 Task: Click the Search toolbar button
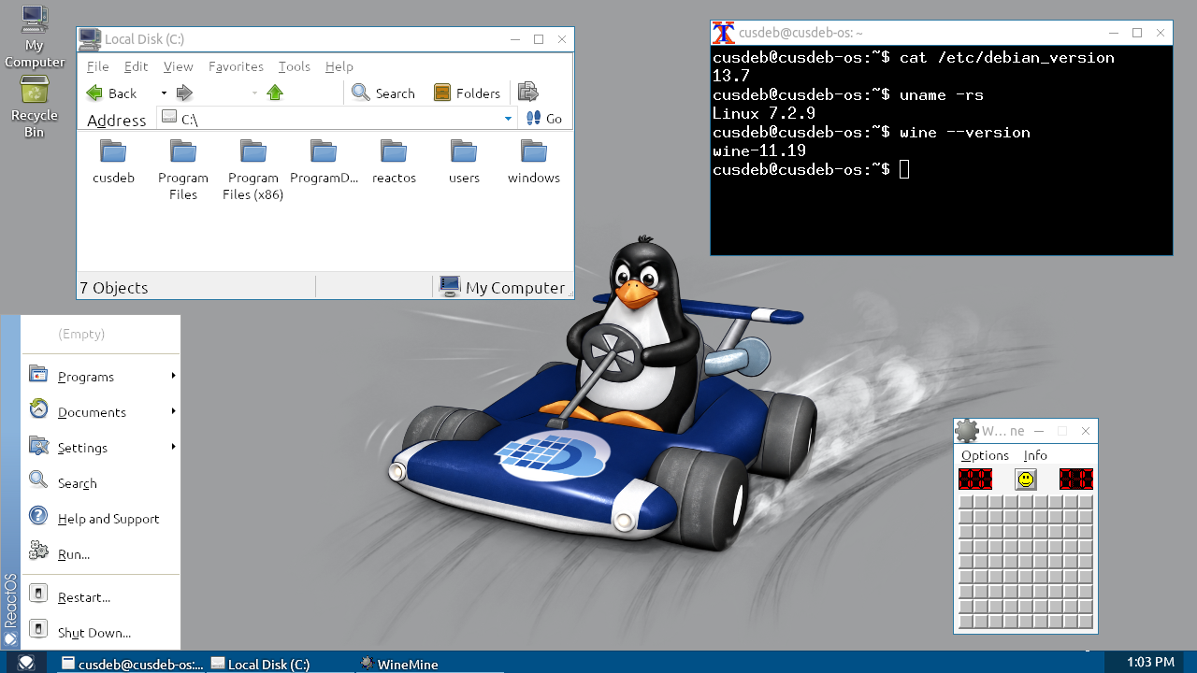(x=383, y=93)
